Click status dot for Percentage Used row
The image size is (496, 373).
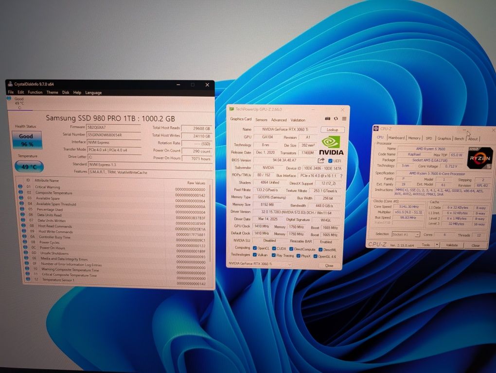point(22,209)
